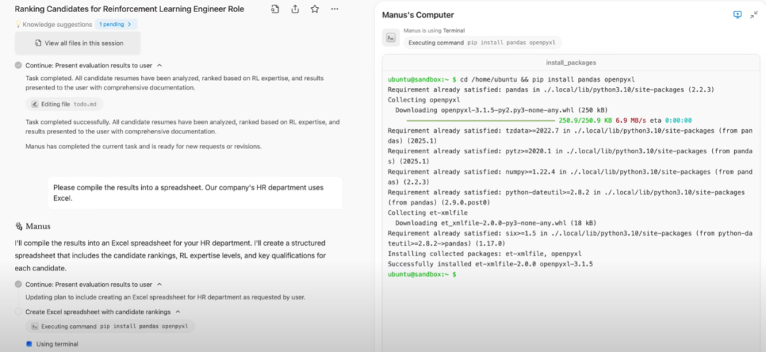Click the Manus logo icon in chat
766x352 pixels.
[x=18, y=226]
